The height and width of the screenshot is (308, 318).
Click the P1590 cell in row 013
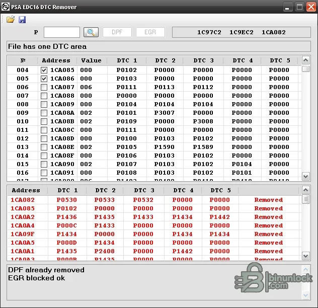(164, 147)
